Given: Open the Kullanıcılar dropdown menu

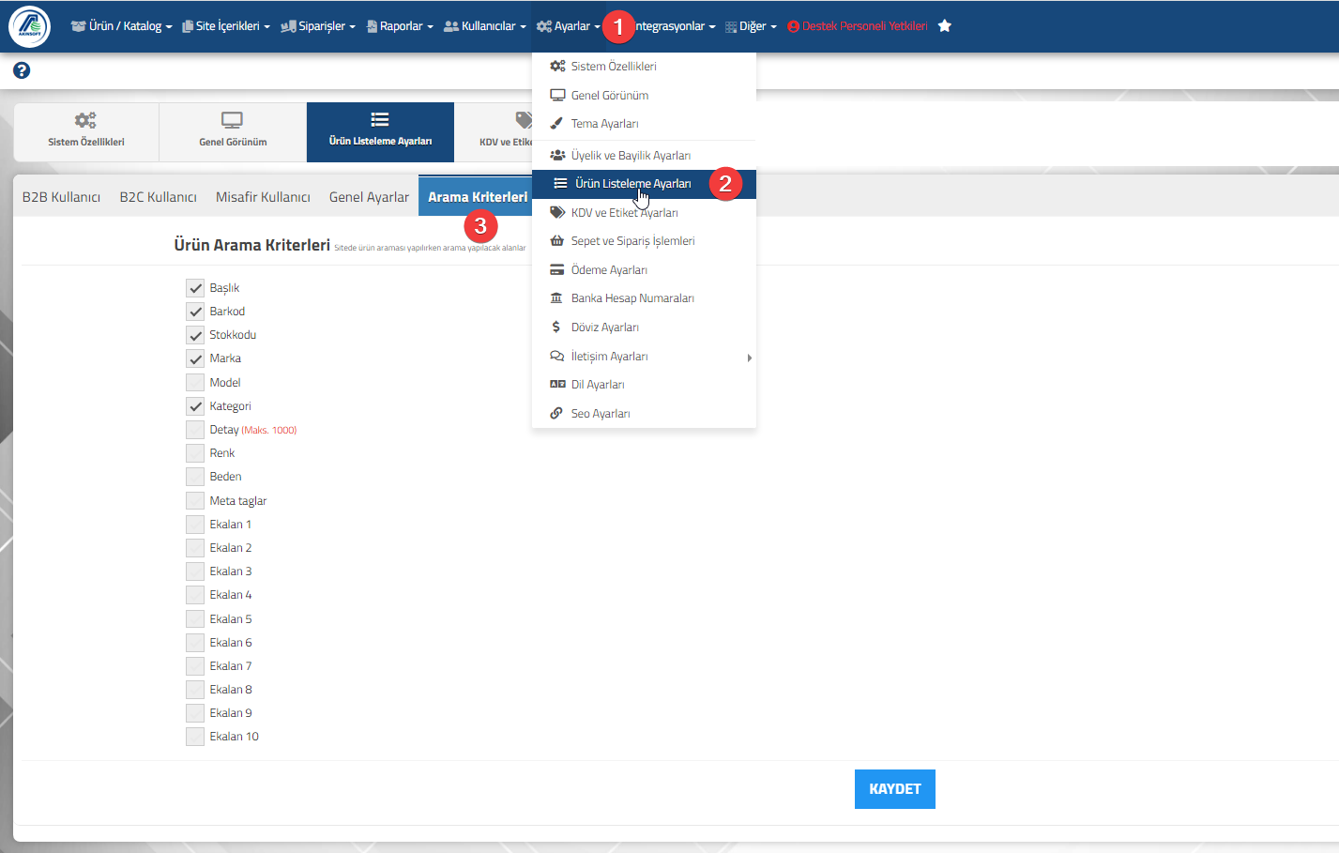Looking at the screenshot, I should click(x=485, y=26).
